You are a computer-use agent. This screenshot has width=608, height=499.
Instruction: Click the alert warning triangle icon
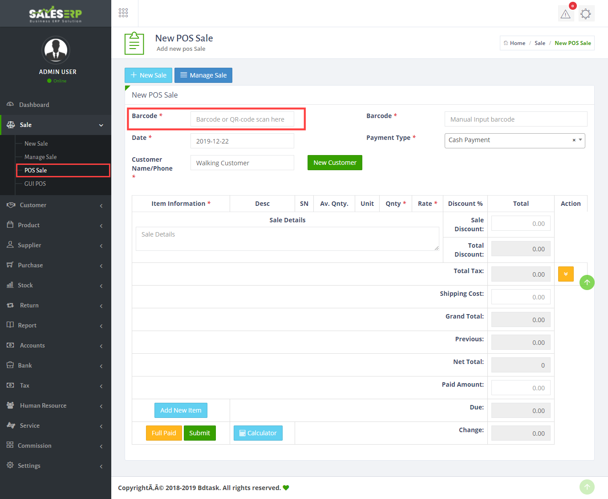pos(565,14)
